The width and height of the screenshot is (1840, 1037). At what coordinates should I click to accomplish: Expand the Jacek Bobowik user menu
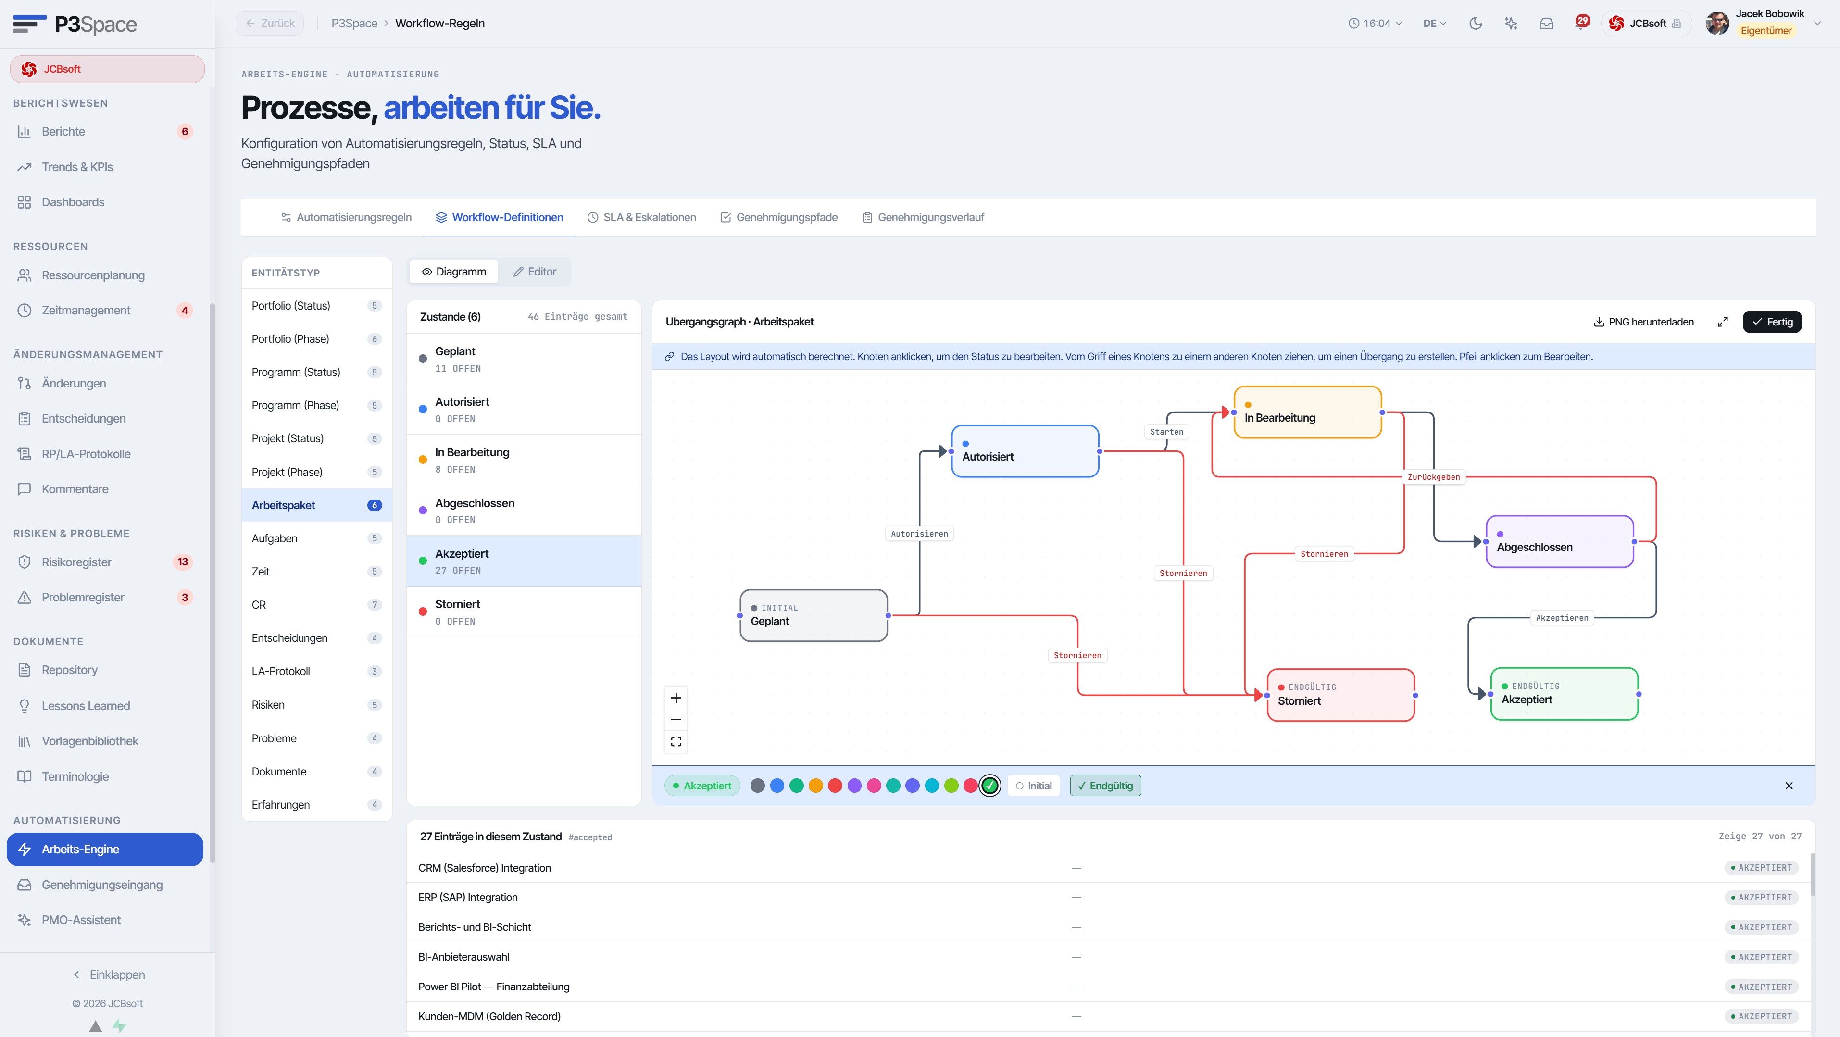point(1764,24)
